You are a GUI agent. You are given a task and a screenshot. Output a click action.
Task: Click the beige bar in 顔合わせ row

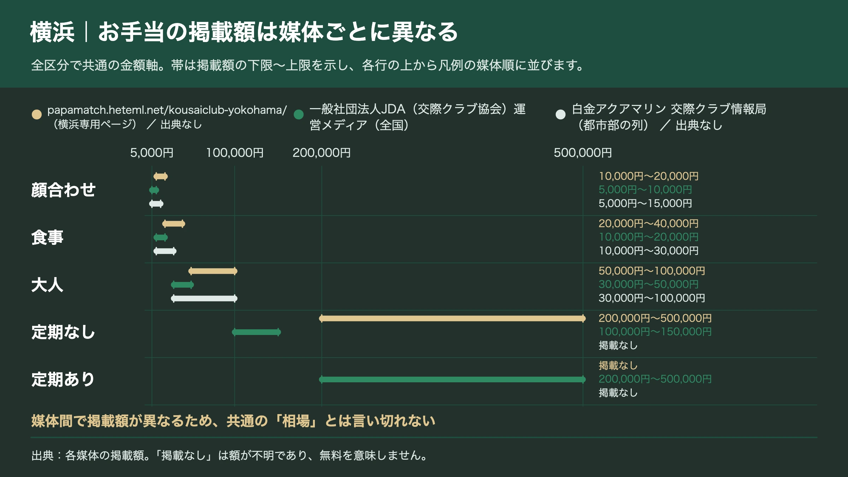160,176
